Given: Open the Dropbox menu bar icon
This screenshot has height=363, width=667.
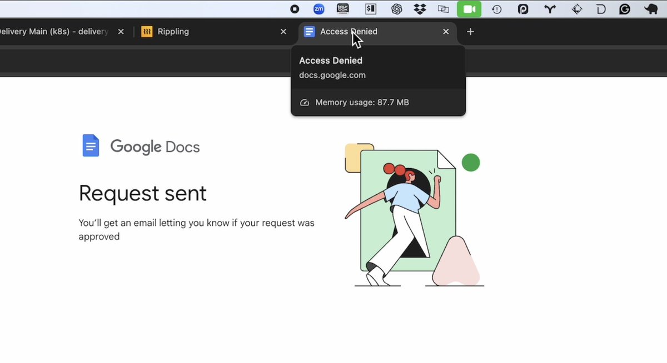Looking at the screenshot, I should pyautogui.click(x=420, y=9).
